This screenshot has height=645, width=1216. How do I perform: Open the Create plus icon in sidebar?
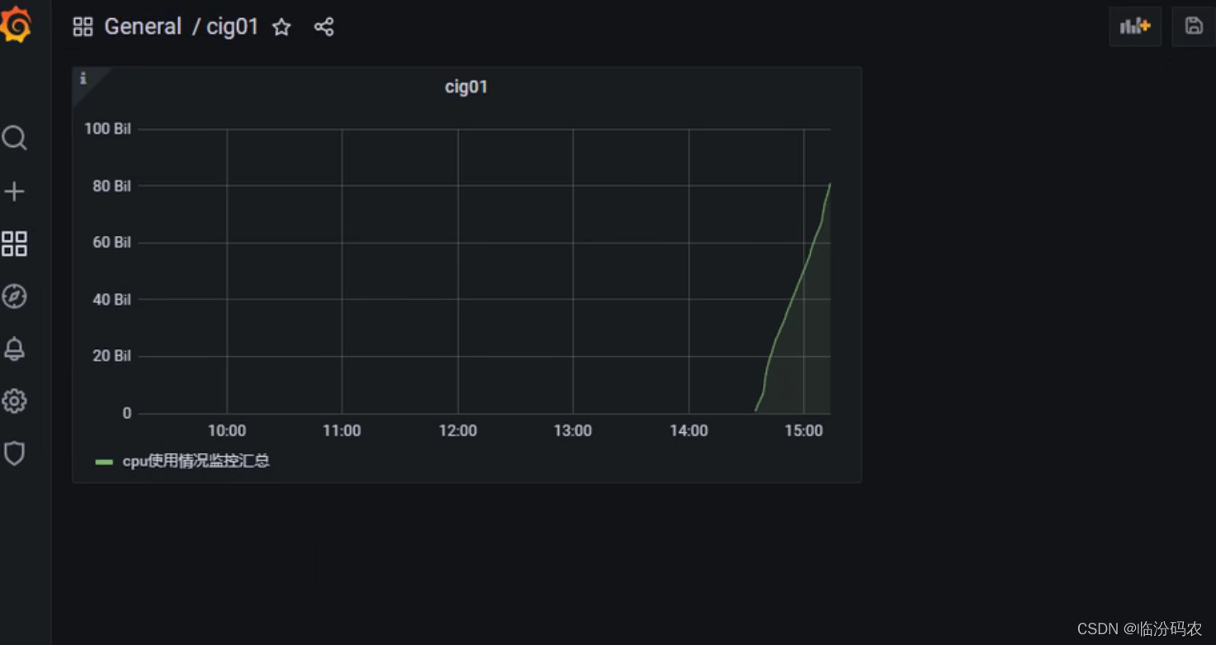coord(14,191)
